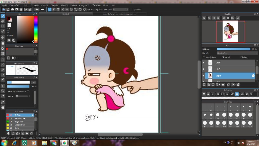Image resolution: width=259 pixels, height=146 pixels.
Task: Toggle the Khử răng cưa checkbox
Action: click(x=89, y=10)
